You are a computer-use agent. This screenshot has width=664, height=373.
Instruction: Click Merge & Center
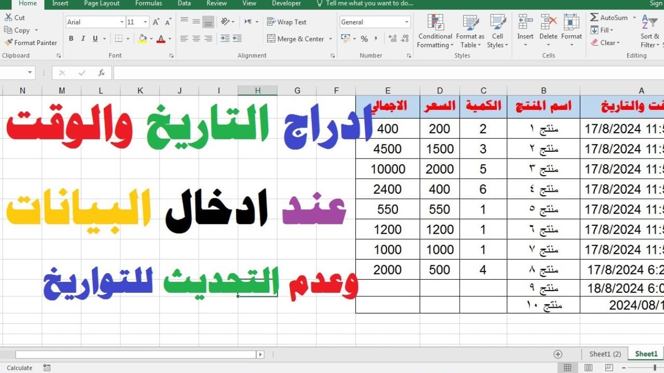pos(296,38)
